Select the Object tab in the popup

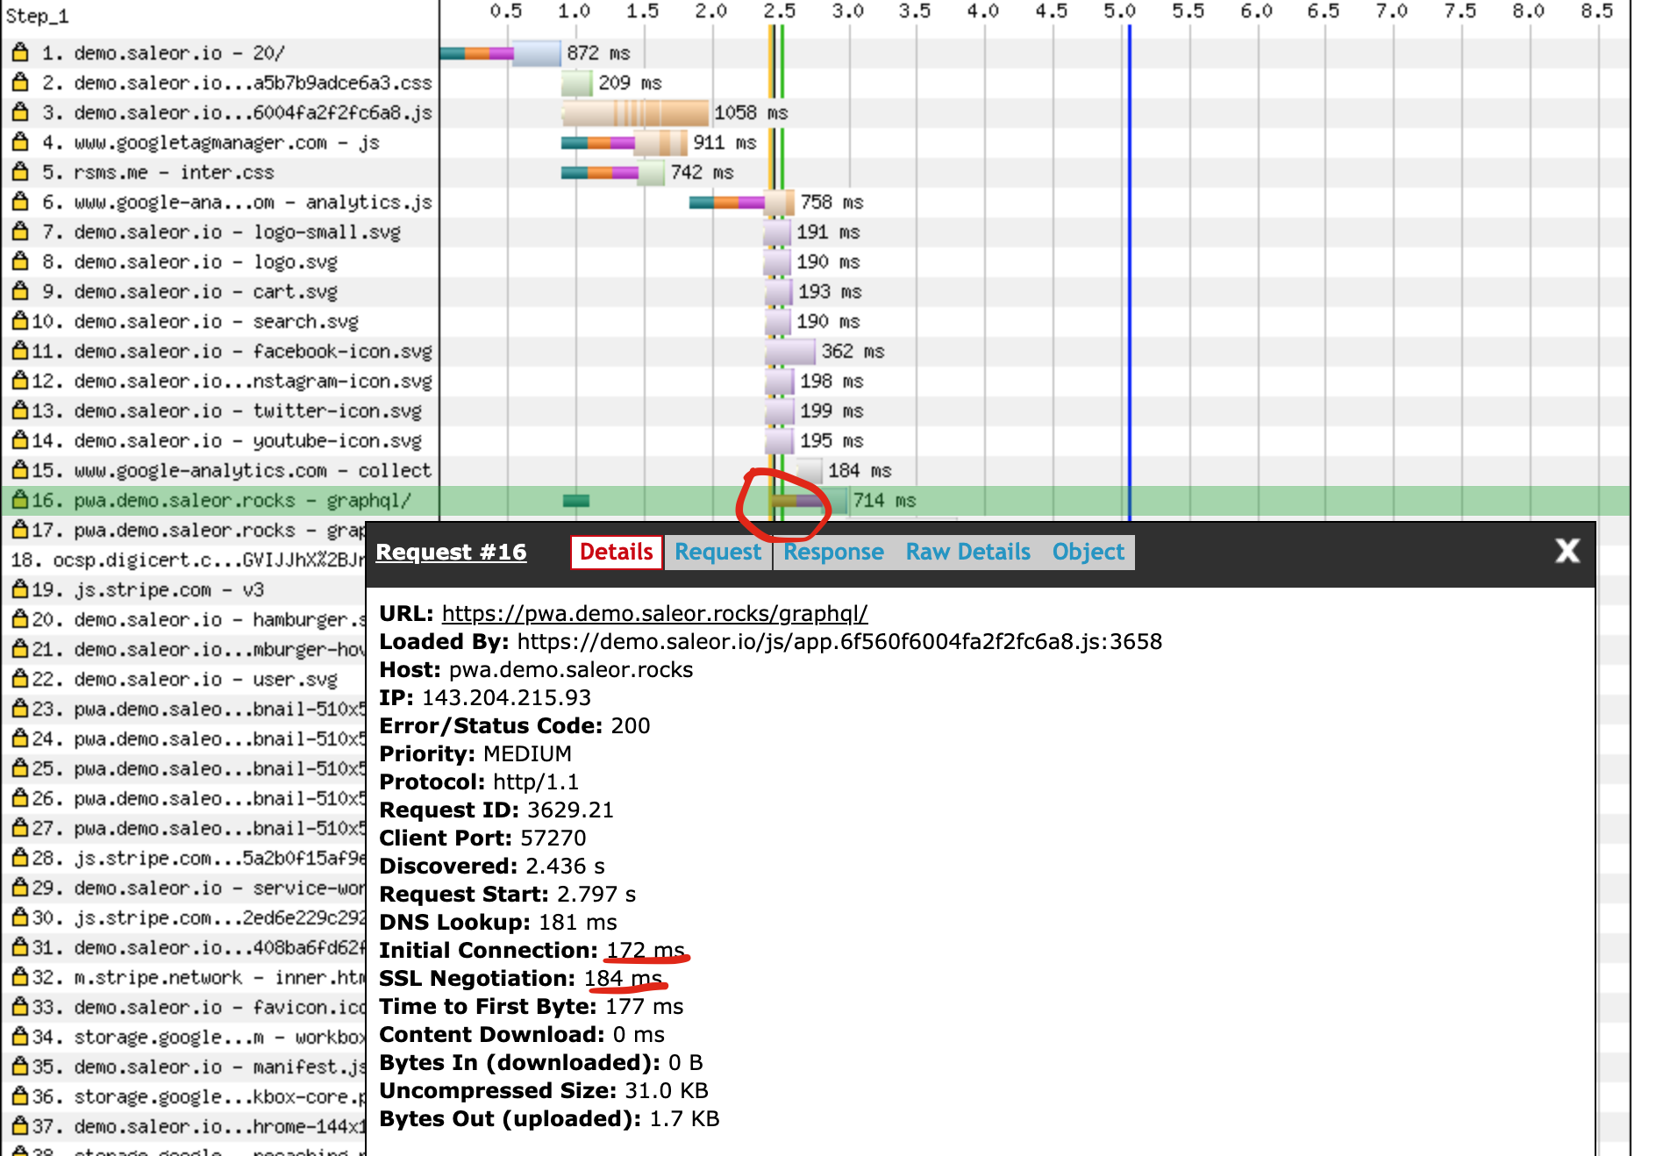point(1088,552)
